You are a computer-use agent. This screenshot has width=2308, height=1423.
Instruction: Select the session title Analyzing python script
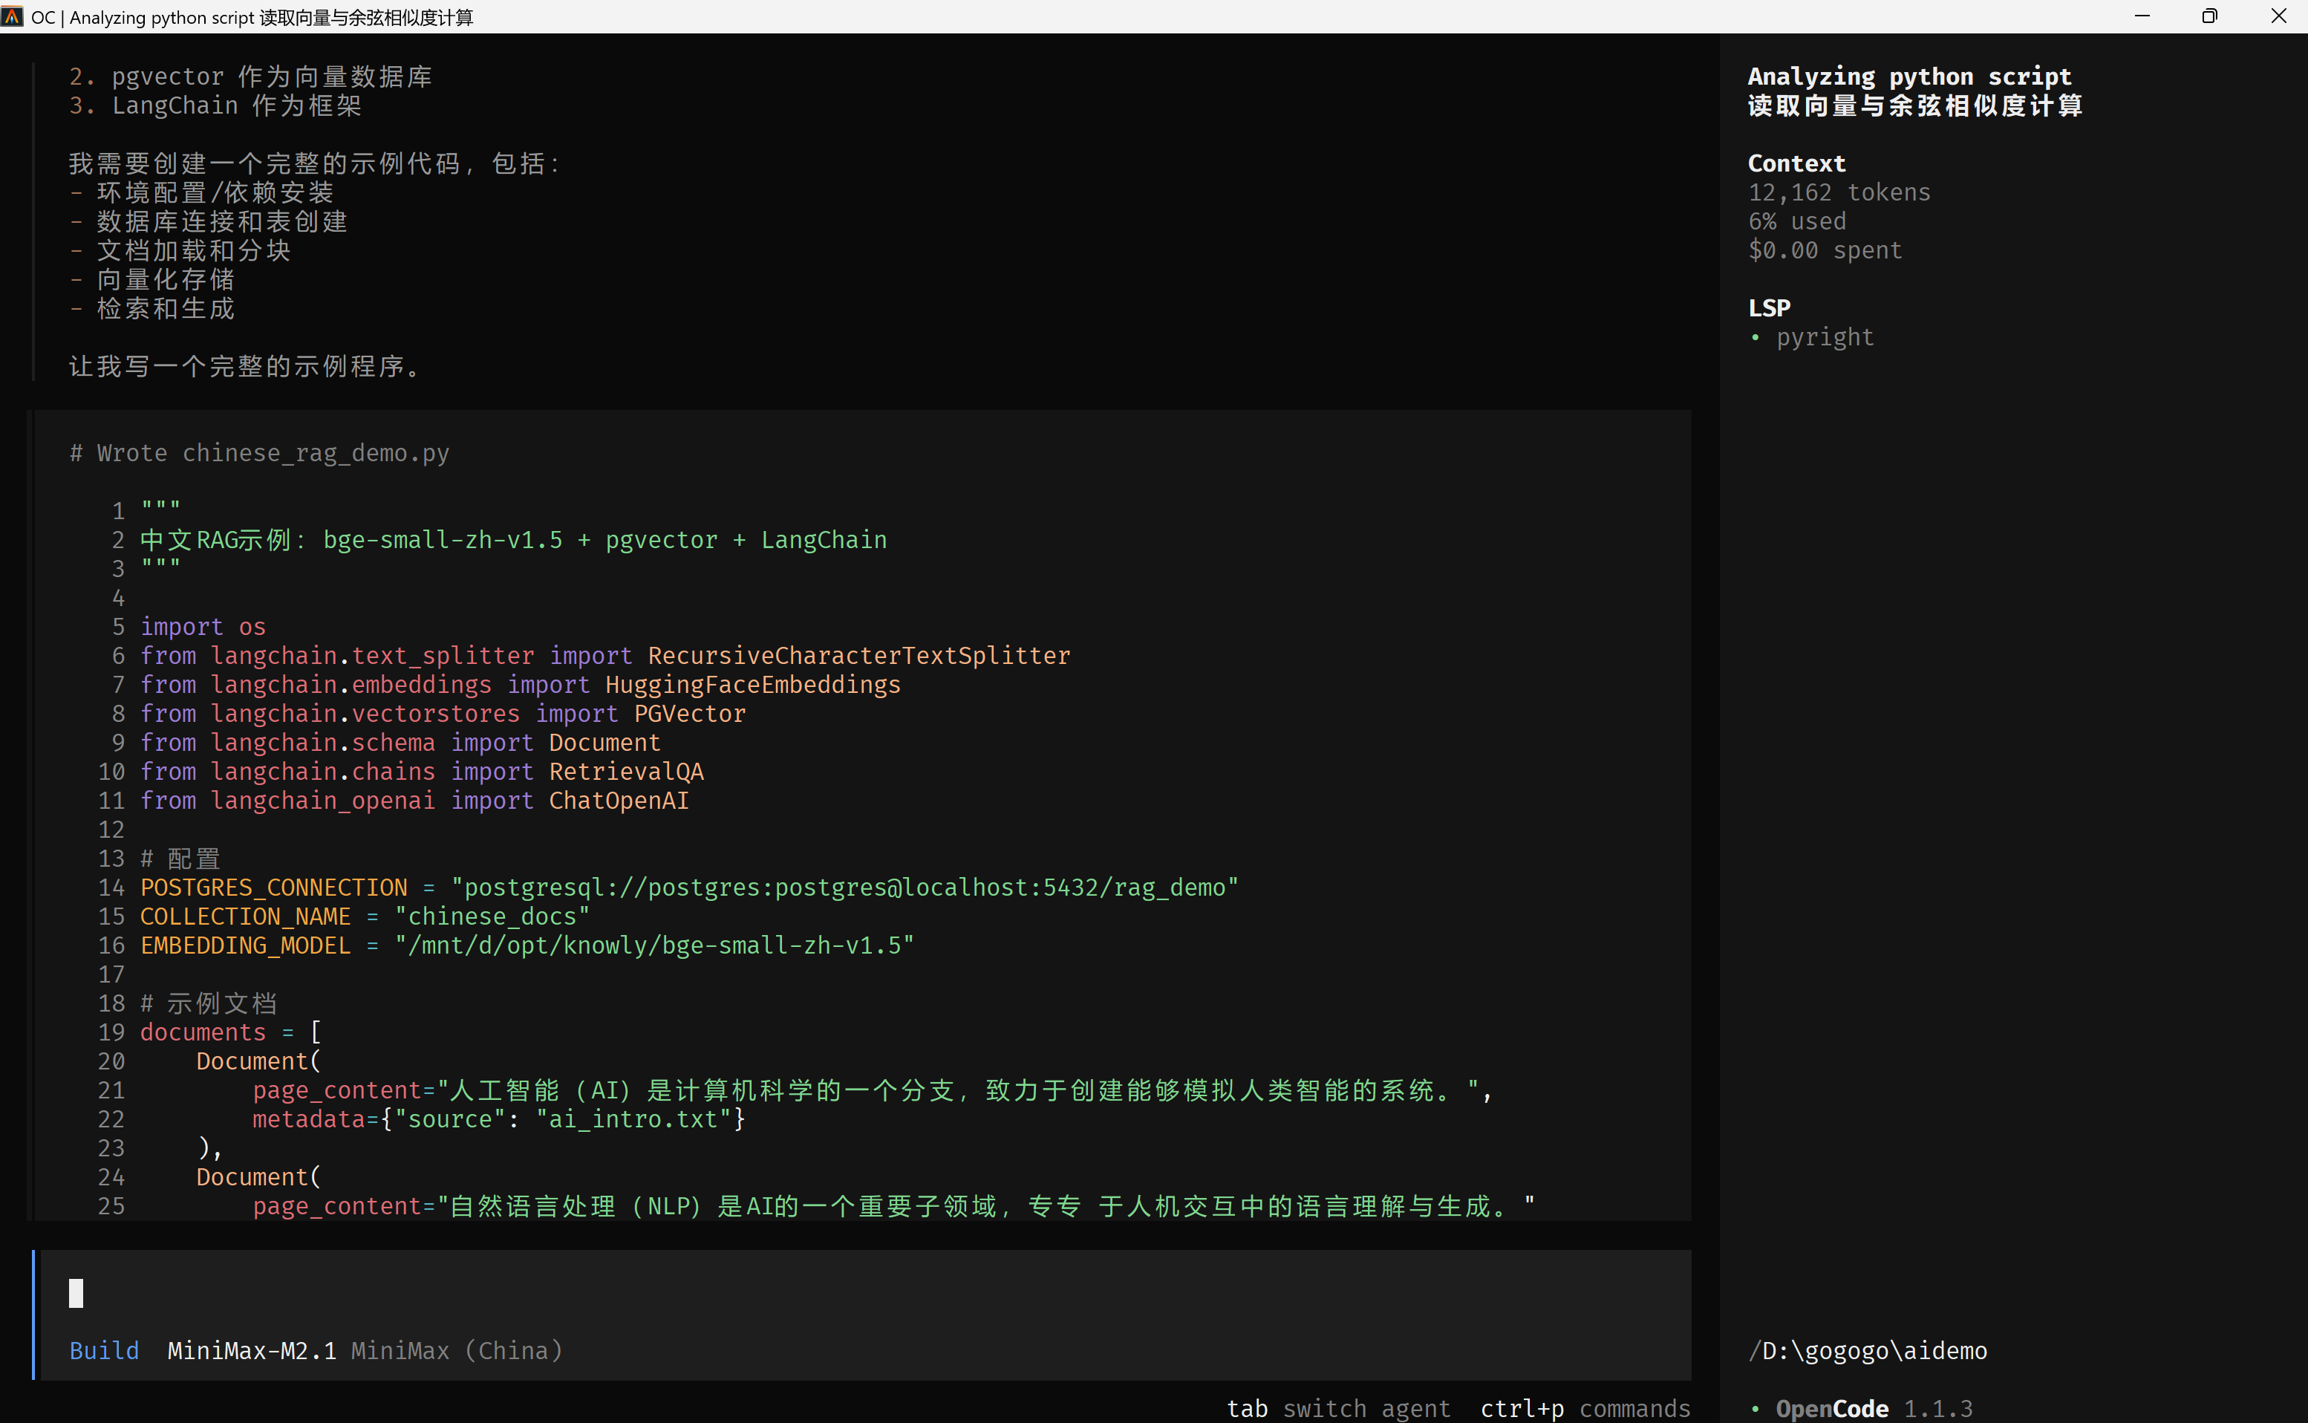click(1909, 76)
